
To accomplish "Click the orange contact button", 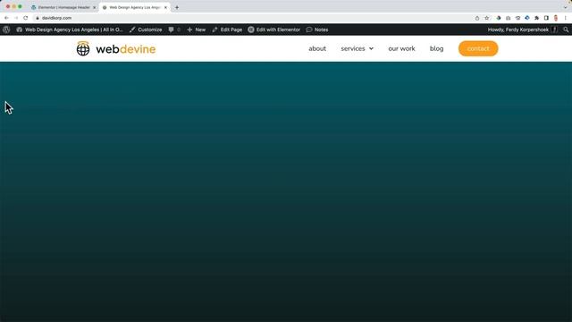I will [x=478, y=48].
